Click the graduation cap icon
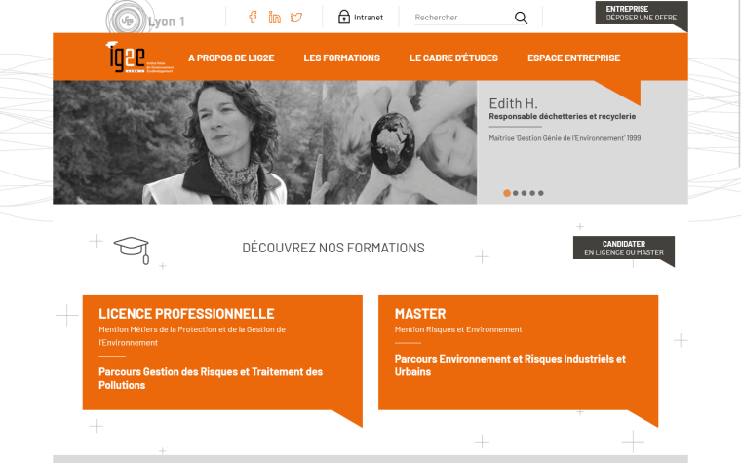The width and height of the screenshot is (741, 463). 131,249
